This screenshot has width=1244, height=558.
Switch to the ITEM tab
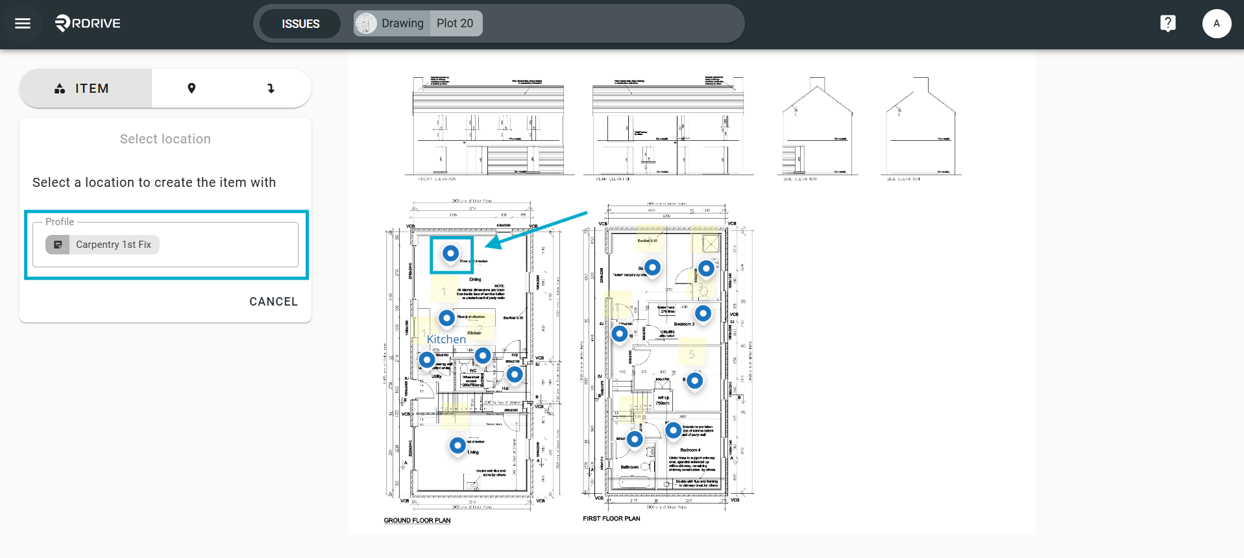[86, 88]
